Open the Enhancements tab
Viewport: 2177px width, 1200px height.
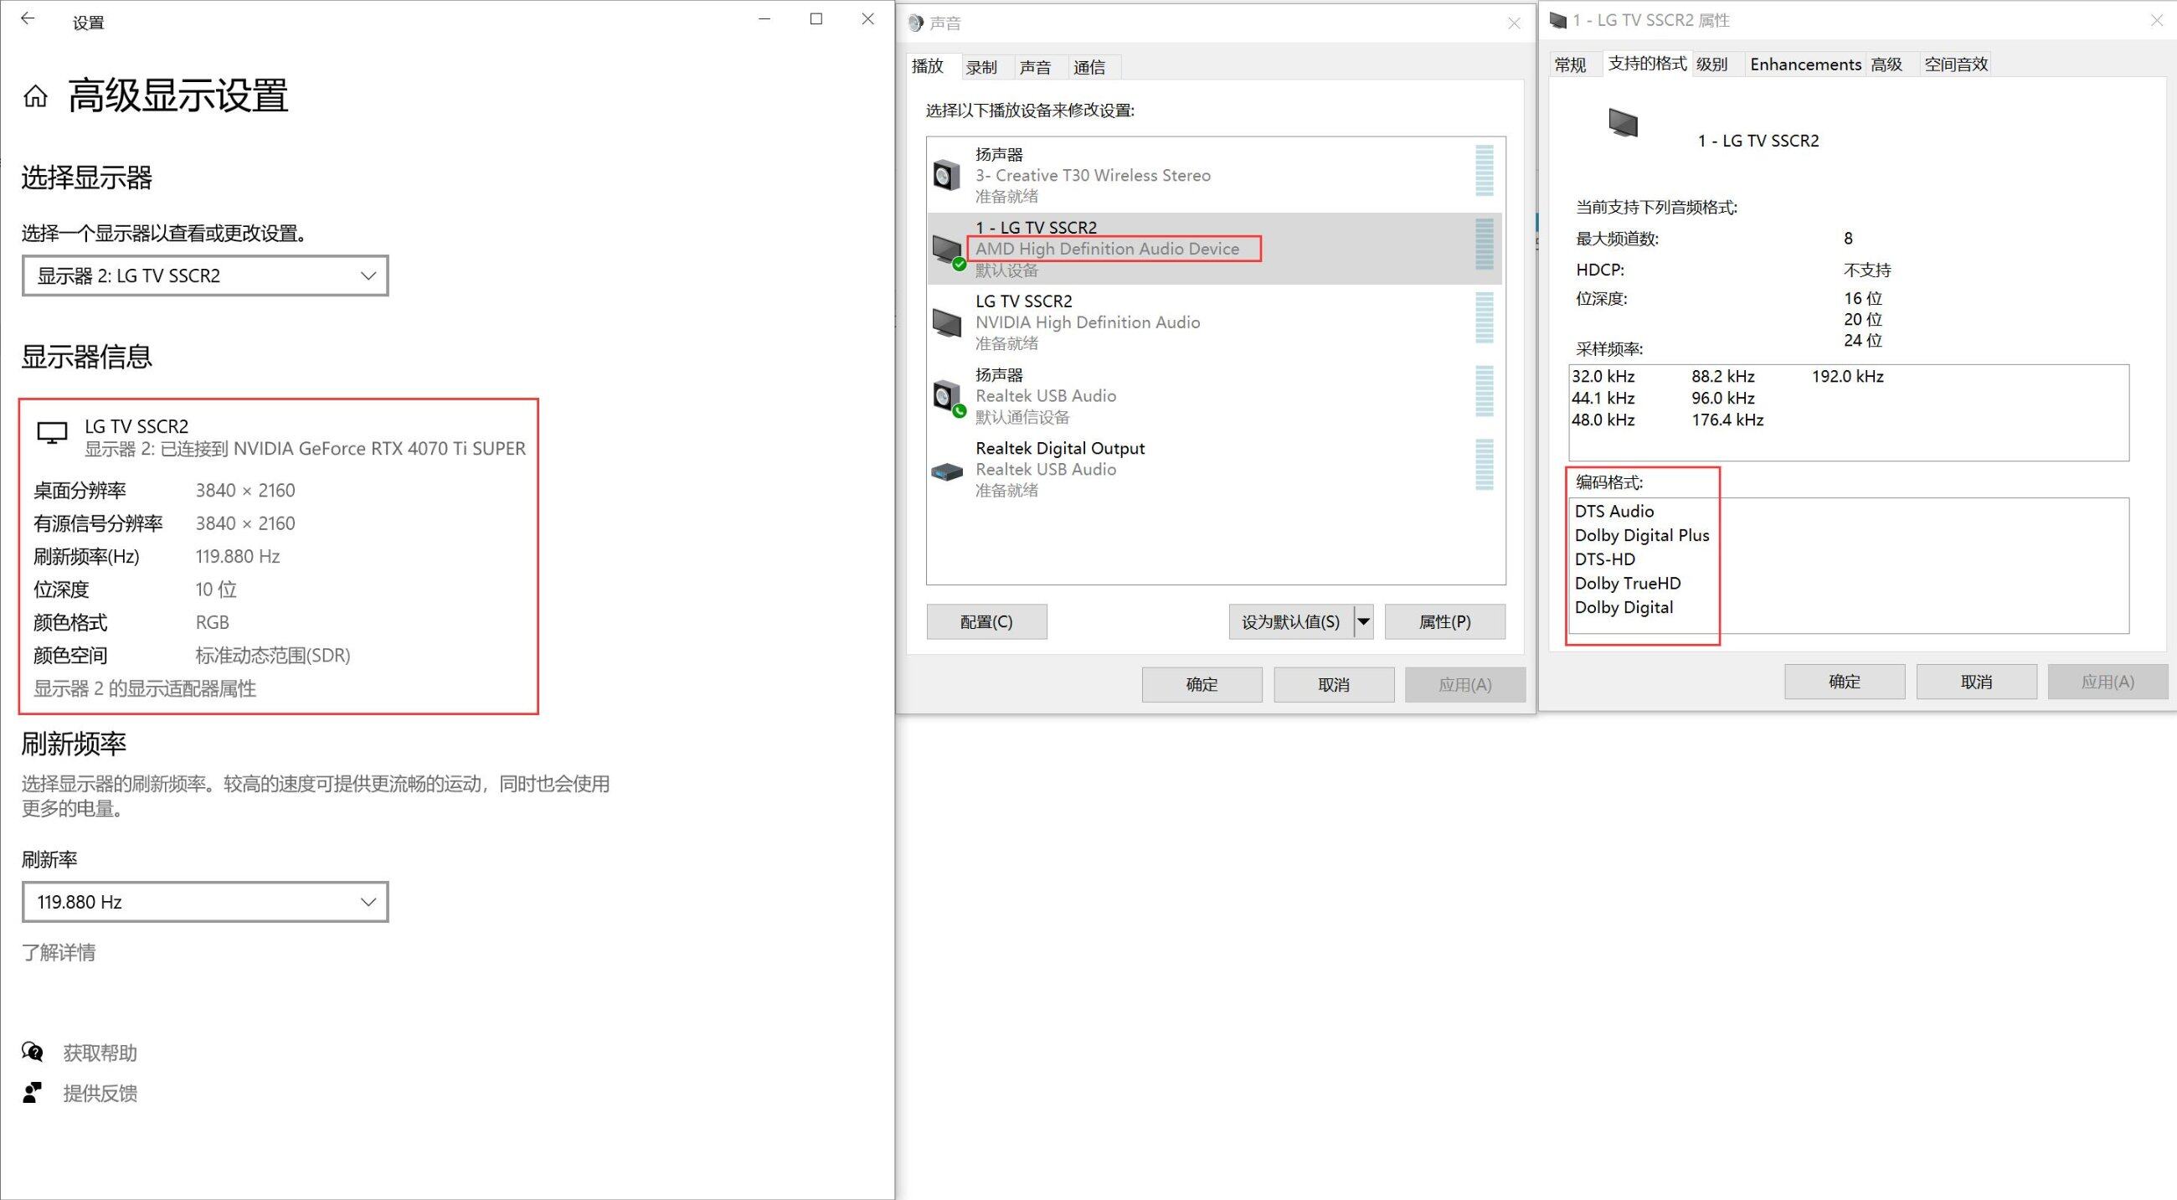tap(1805, 64)
